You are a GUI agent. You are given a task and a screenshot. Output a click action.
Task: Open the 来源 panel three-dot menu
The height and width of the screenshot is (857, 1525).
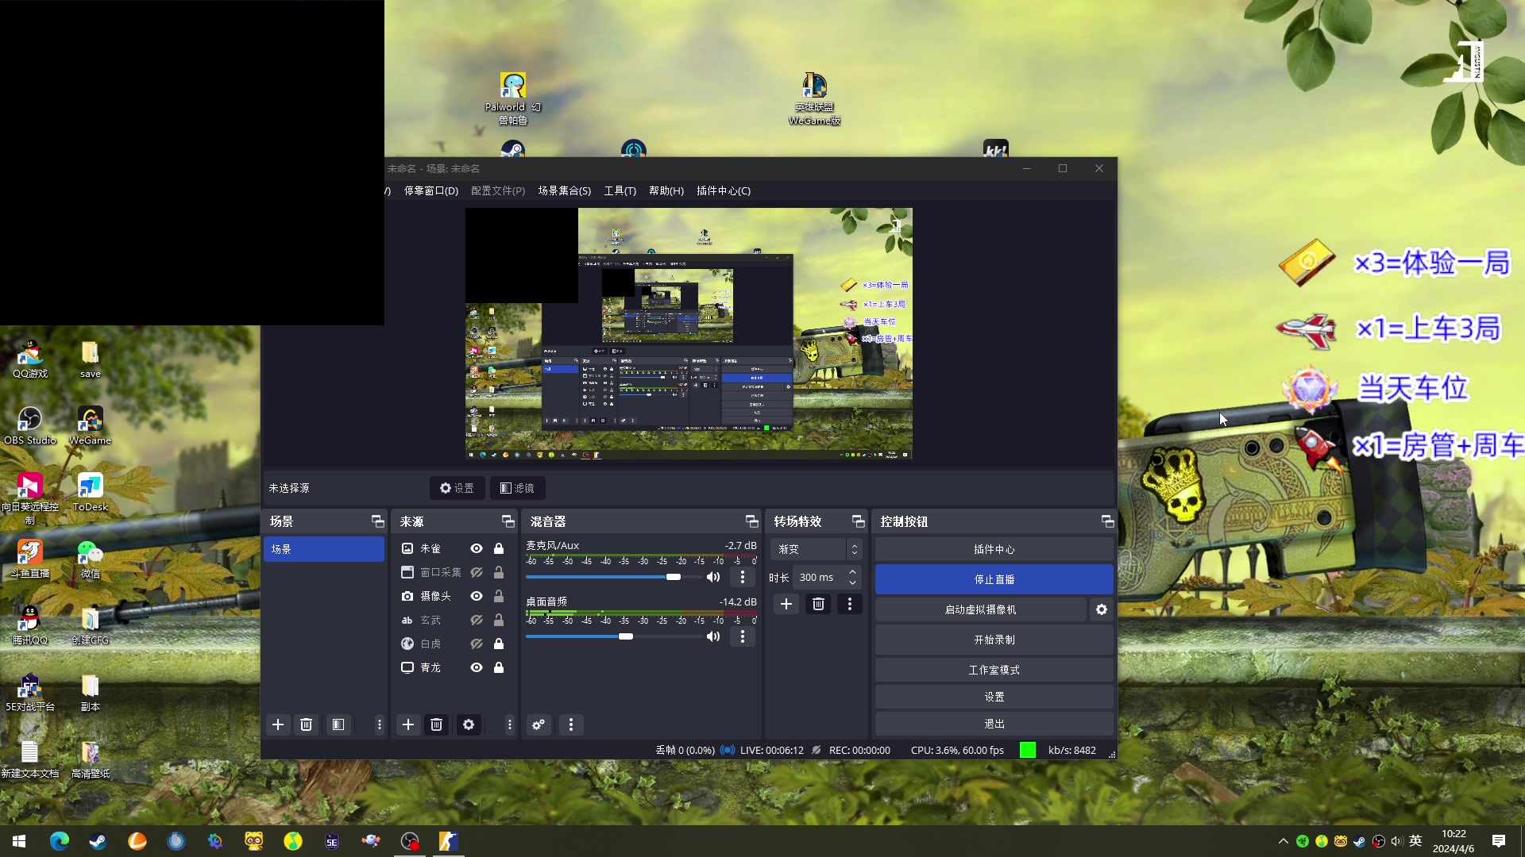pyautogui.click(x=510, y=724)
